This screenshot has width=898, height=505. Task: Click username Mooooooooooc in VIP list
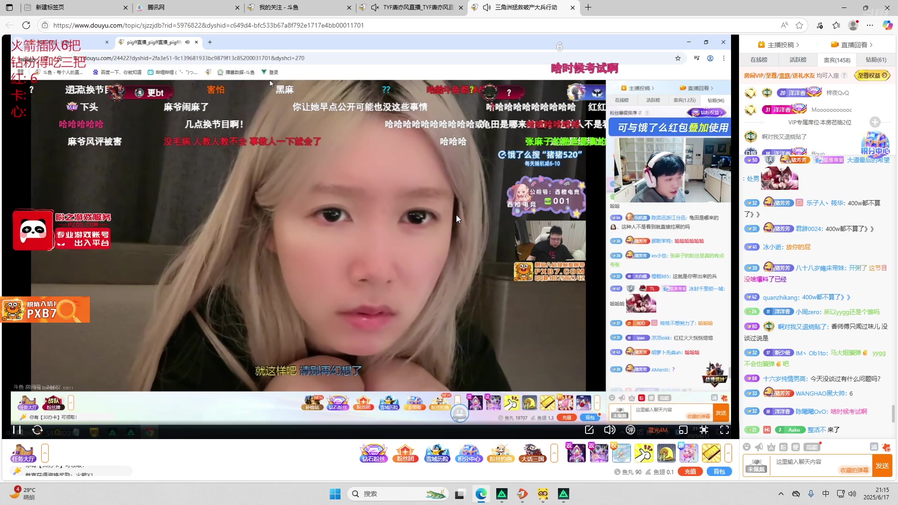pyautogui.click(x=832, y=110)
